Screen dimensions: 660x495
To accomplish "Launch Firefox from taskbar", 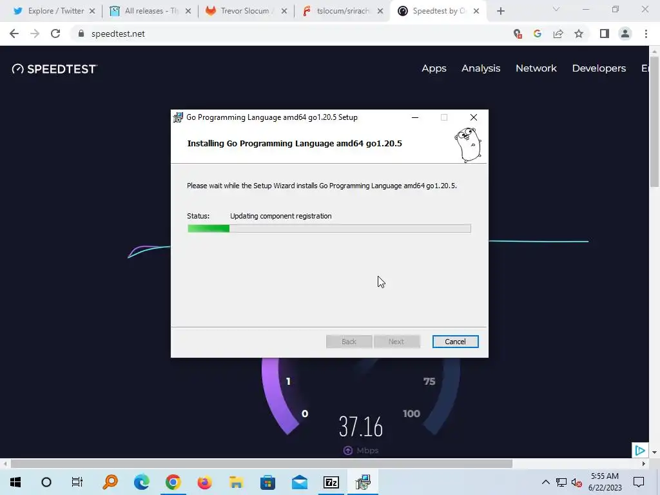I will click(x=204, y=482).
